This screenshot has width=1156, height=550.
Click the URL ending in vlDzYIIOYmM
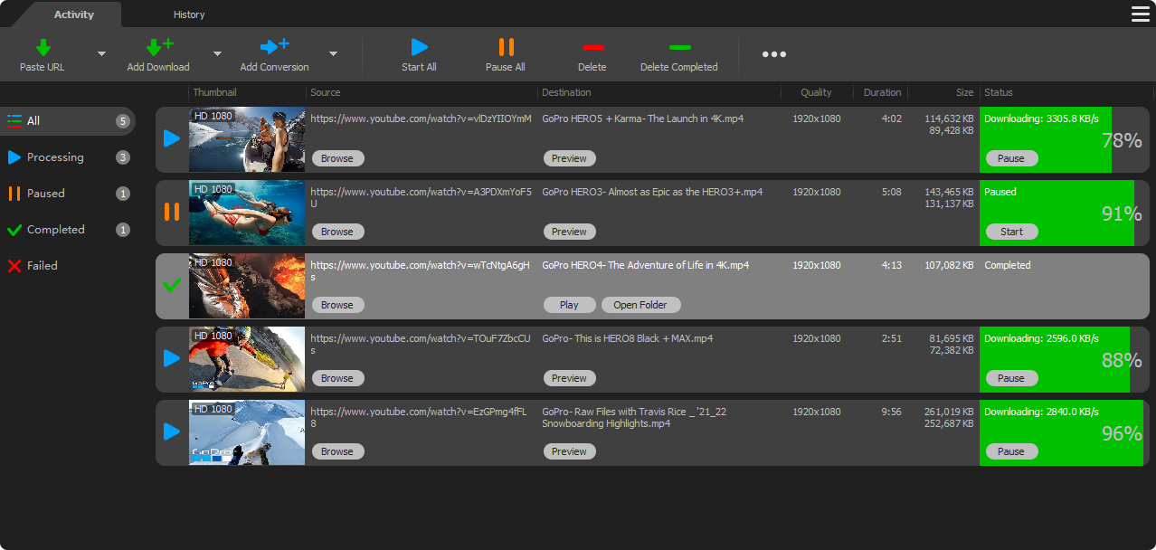point(422,119)
